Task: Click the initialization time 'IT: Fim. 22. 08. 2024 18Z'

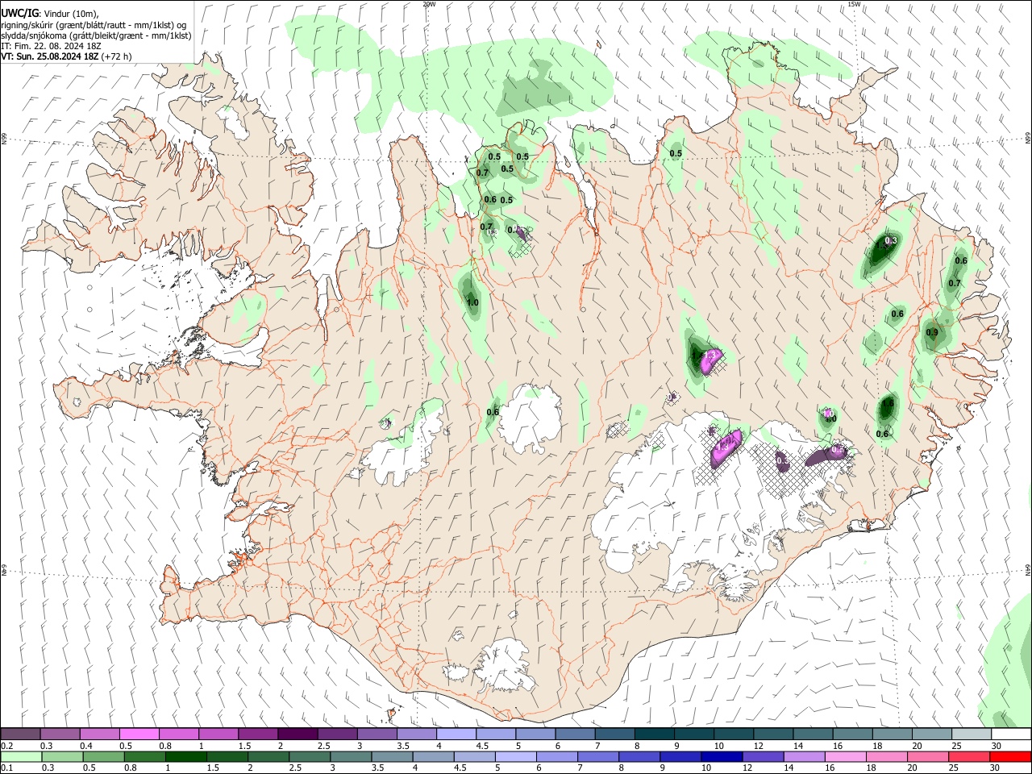Action: click(52, 46)
